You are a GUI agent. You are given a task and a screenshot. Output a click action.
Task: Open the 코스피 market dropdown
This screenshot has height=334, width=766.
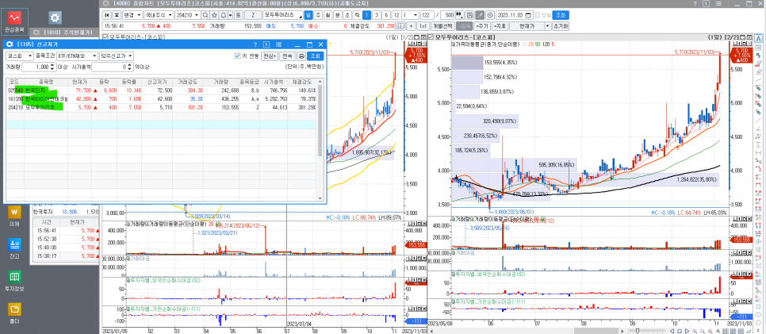tap(19, 56)
